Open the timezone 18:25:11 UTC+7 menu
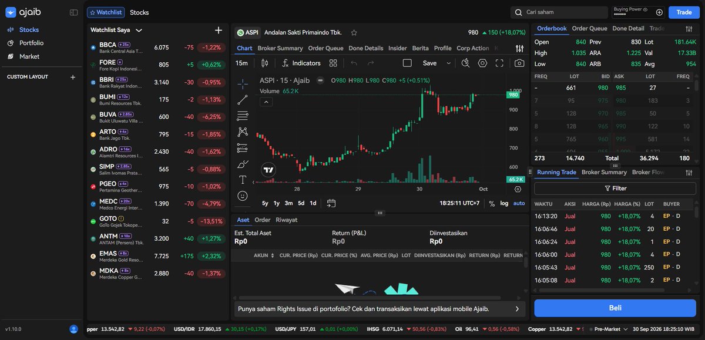 459,203
